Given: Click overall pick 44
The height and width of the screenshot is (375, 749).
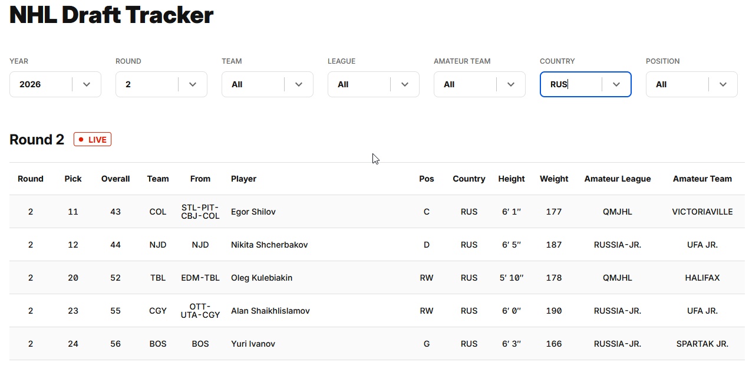Looking at the screenshot, I should click(116, 245).
